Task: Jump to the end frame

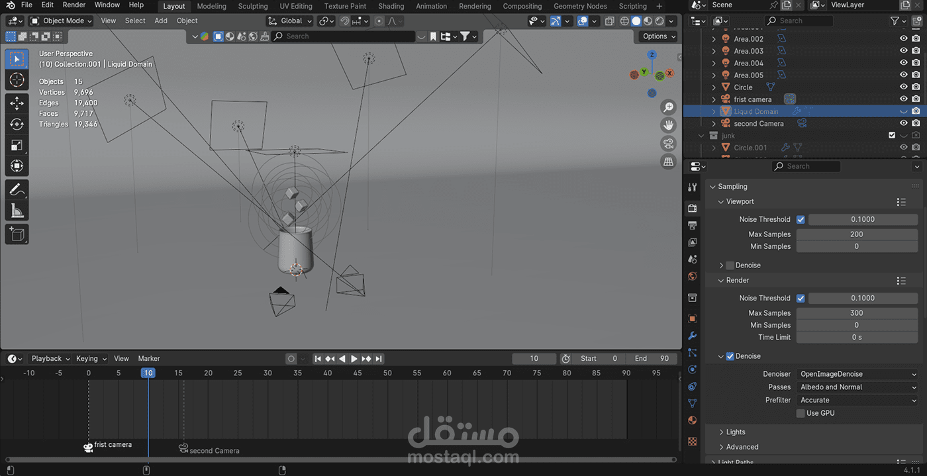Action: coord(379,359)
